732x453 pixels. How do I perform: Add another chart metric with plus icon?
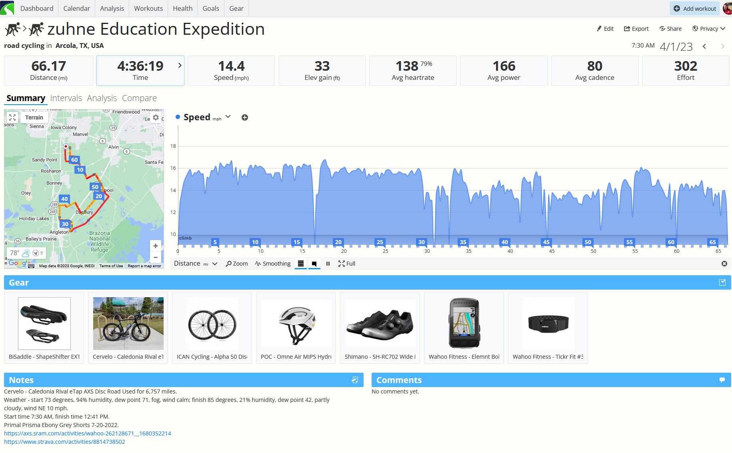pos(245,117)
